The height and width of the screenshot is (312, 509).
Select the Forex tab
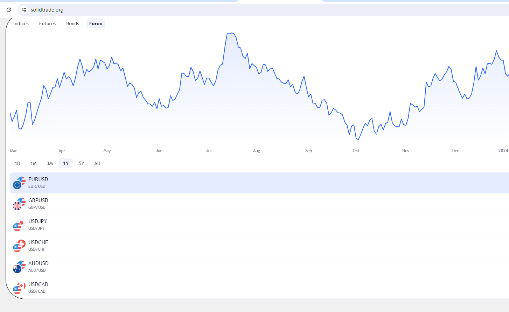click(x=96, y=23)
